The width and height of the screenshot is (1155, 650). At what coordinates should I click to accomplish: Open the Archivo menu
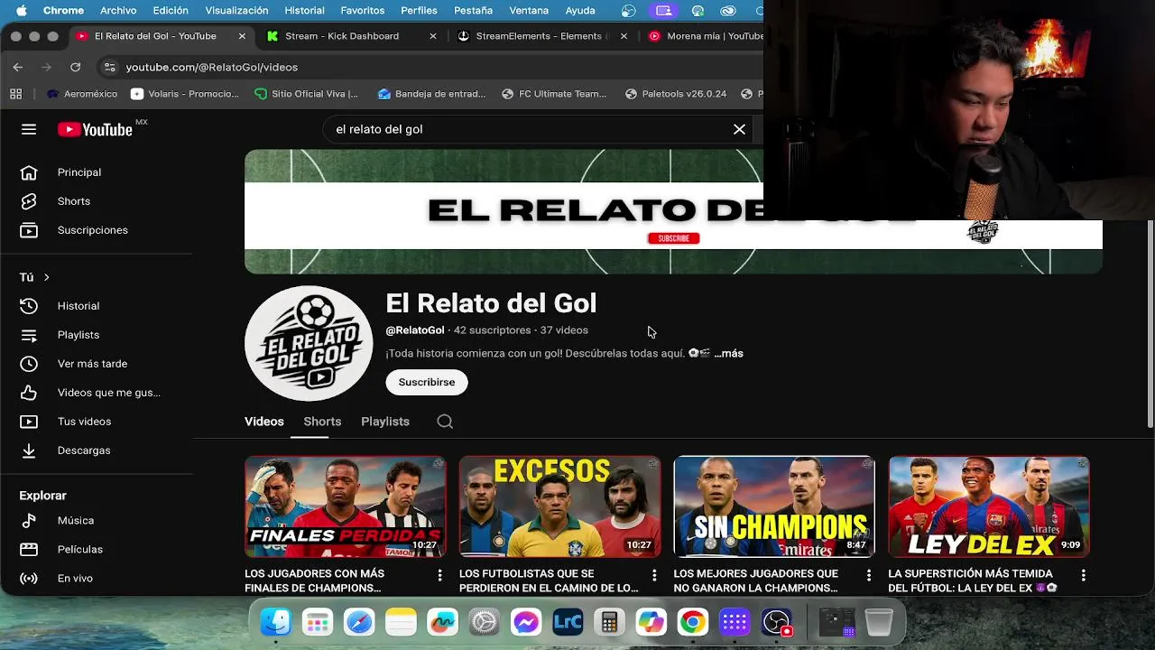coord(118,11)
